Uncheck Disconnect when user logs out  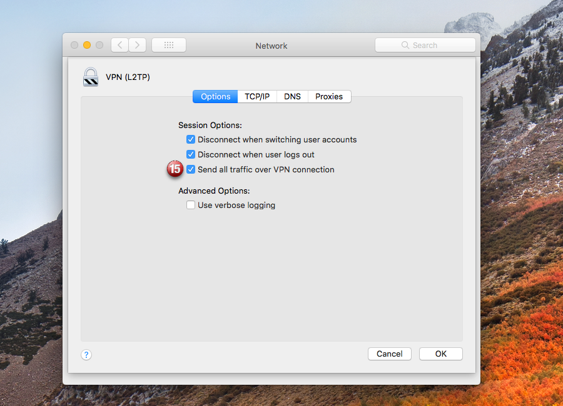[x=191, y=154]
